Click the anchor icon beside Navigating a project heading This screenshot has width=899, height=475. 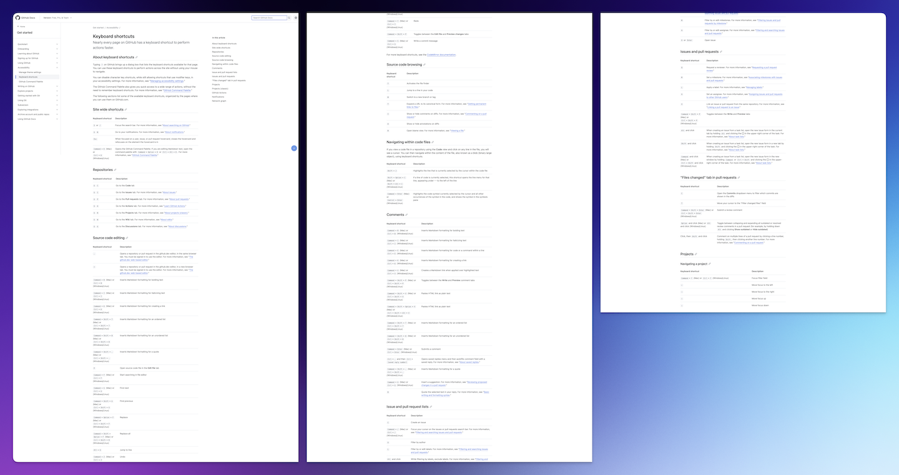pos(710,264)
